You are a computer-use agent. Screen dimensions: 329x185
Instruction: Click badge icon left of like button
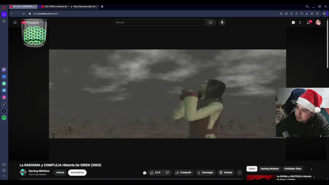pyautogui.click(x=145, y=173)
